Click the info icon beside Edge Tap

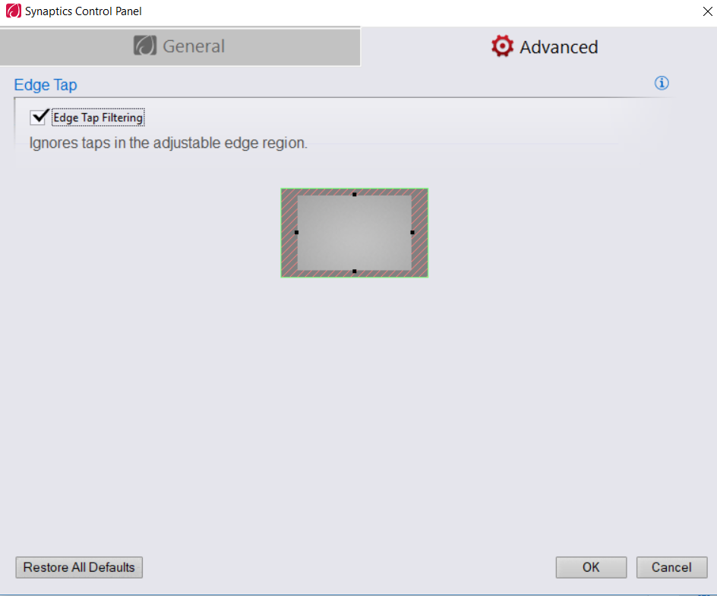[x=662, y=83]
